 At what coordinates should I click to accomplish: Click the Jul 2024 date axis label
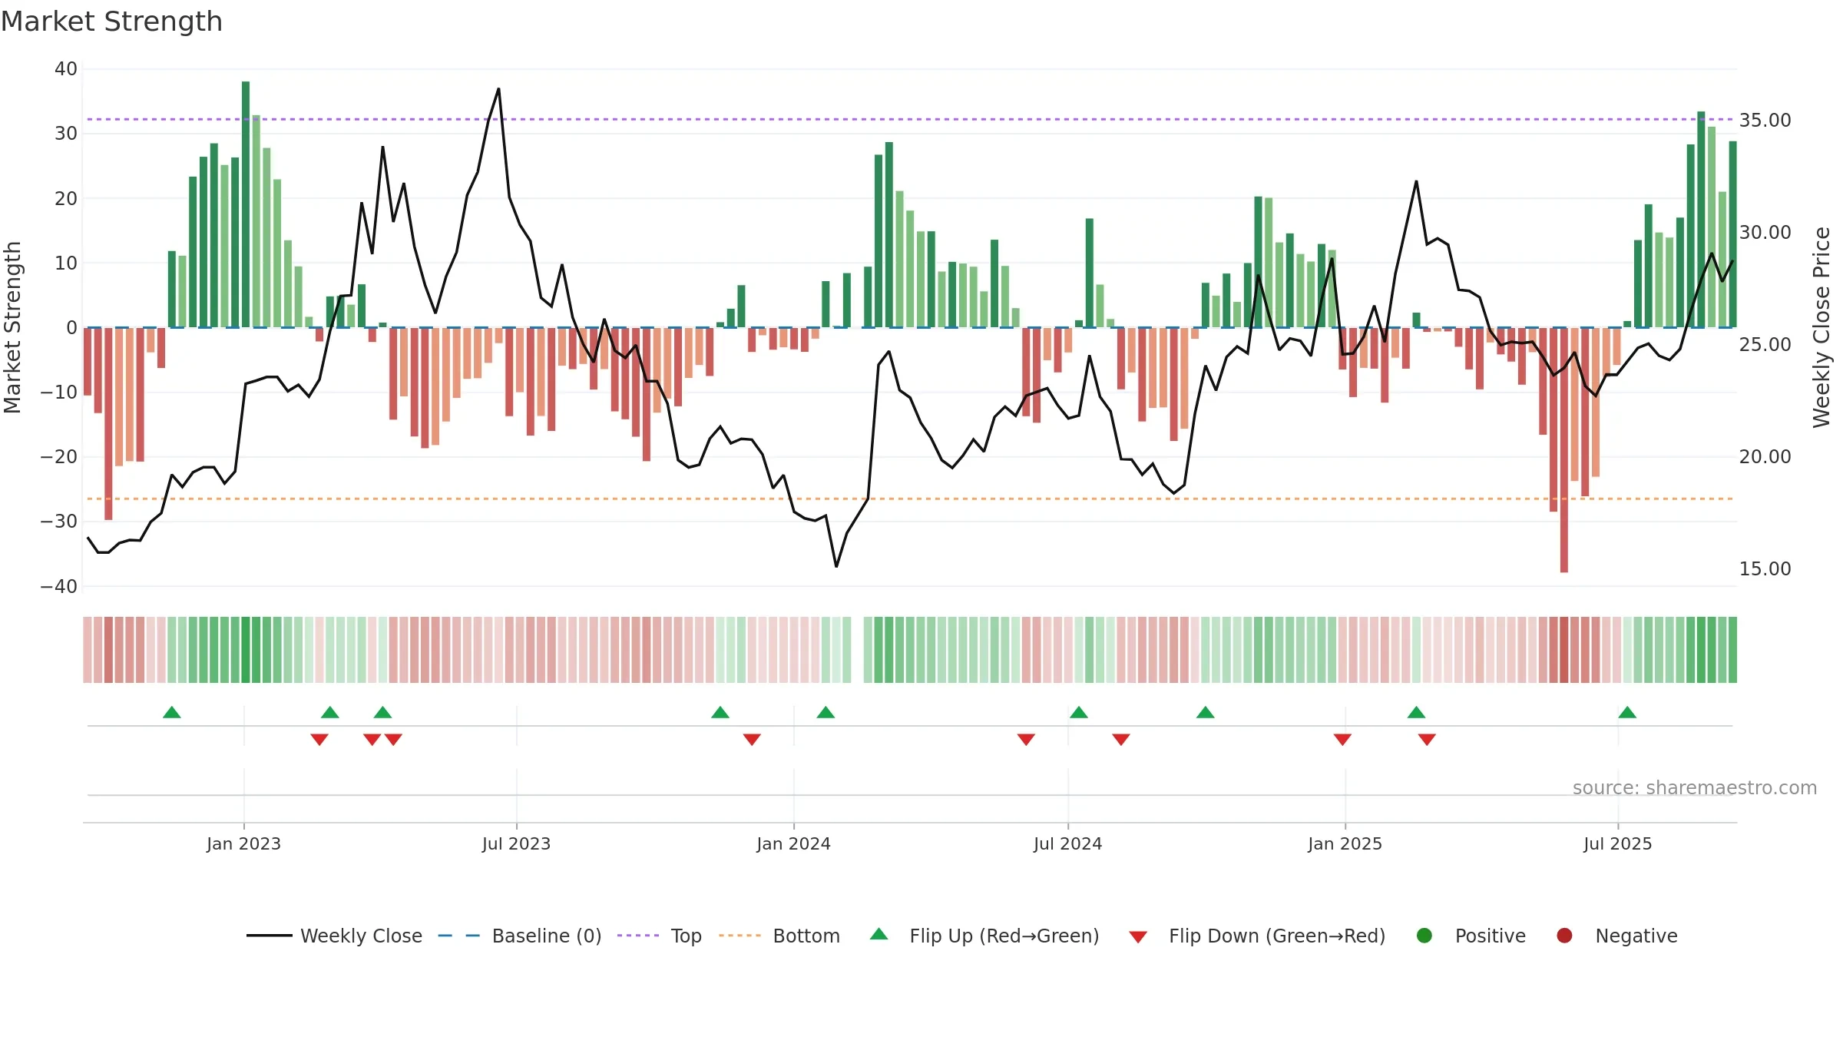click(1067, 844)
